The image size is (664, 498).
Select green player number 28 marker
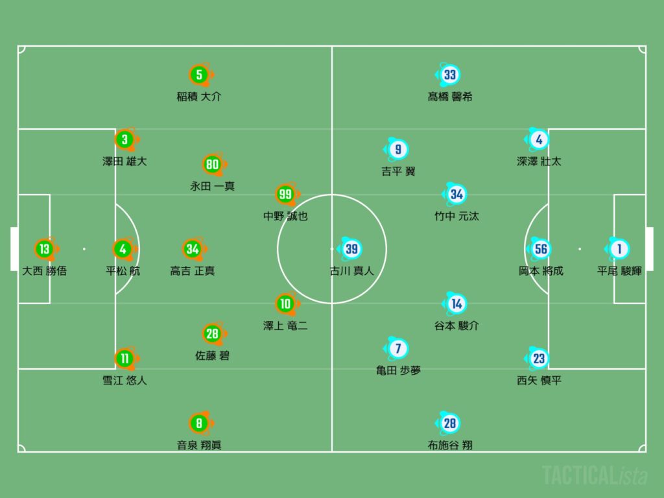click(213, 334)
